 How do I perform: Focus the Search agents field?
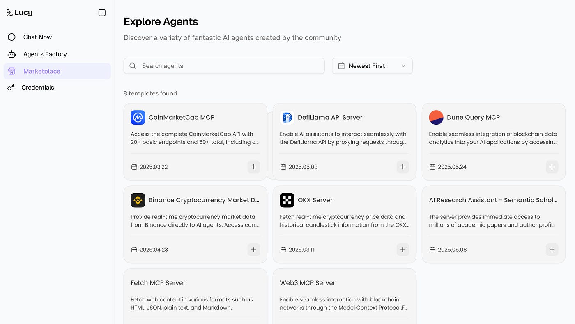tap(224, 66)
